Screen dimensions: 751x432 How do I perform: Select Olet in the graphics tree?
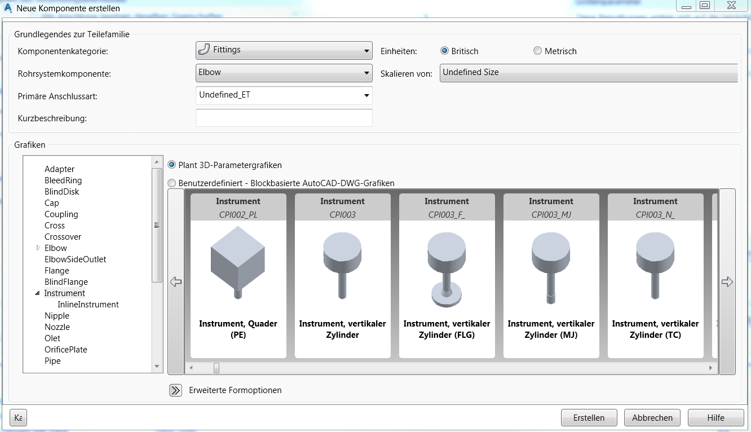coord(52,338)
